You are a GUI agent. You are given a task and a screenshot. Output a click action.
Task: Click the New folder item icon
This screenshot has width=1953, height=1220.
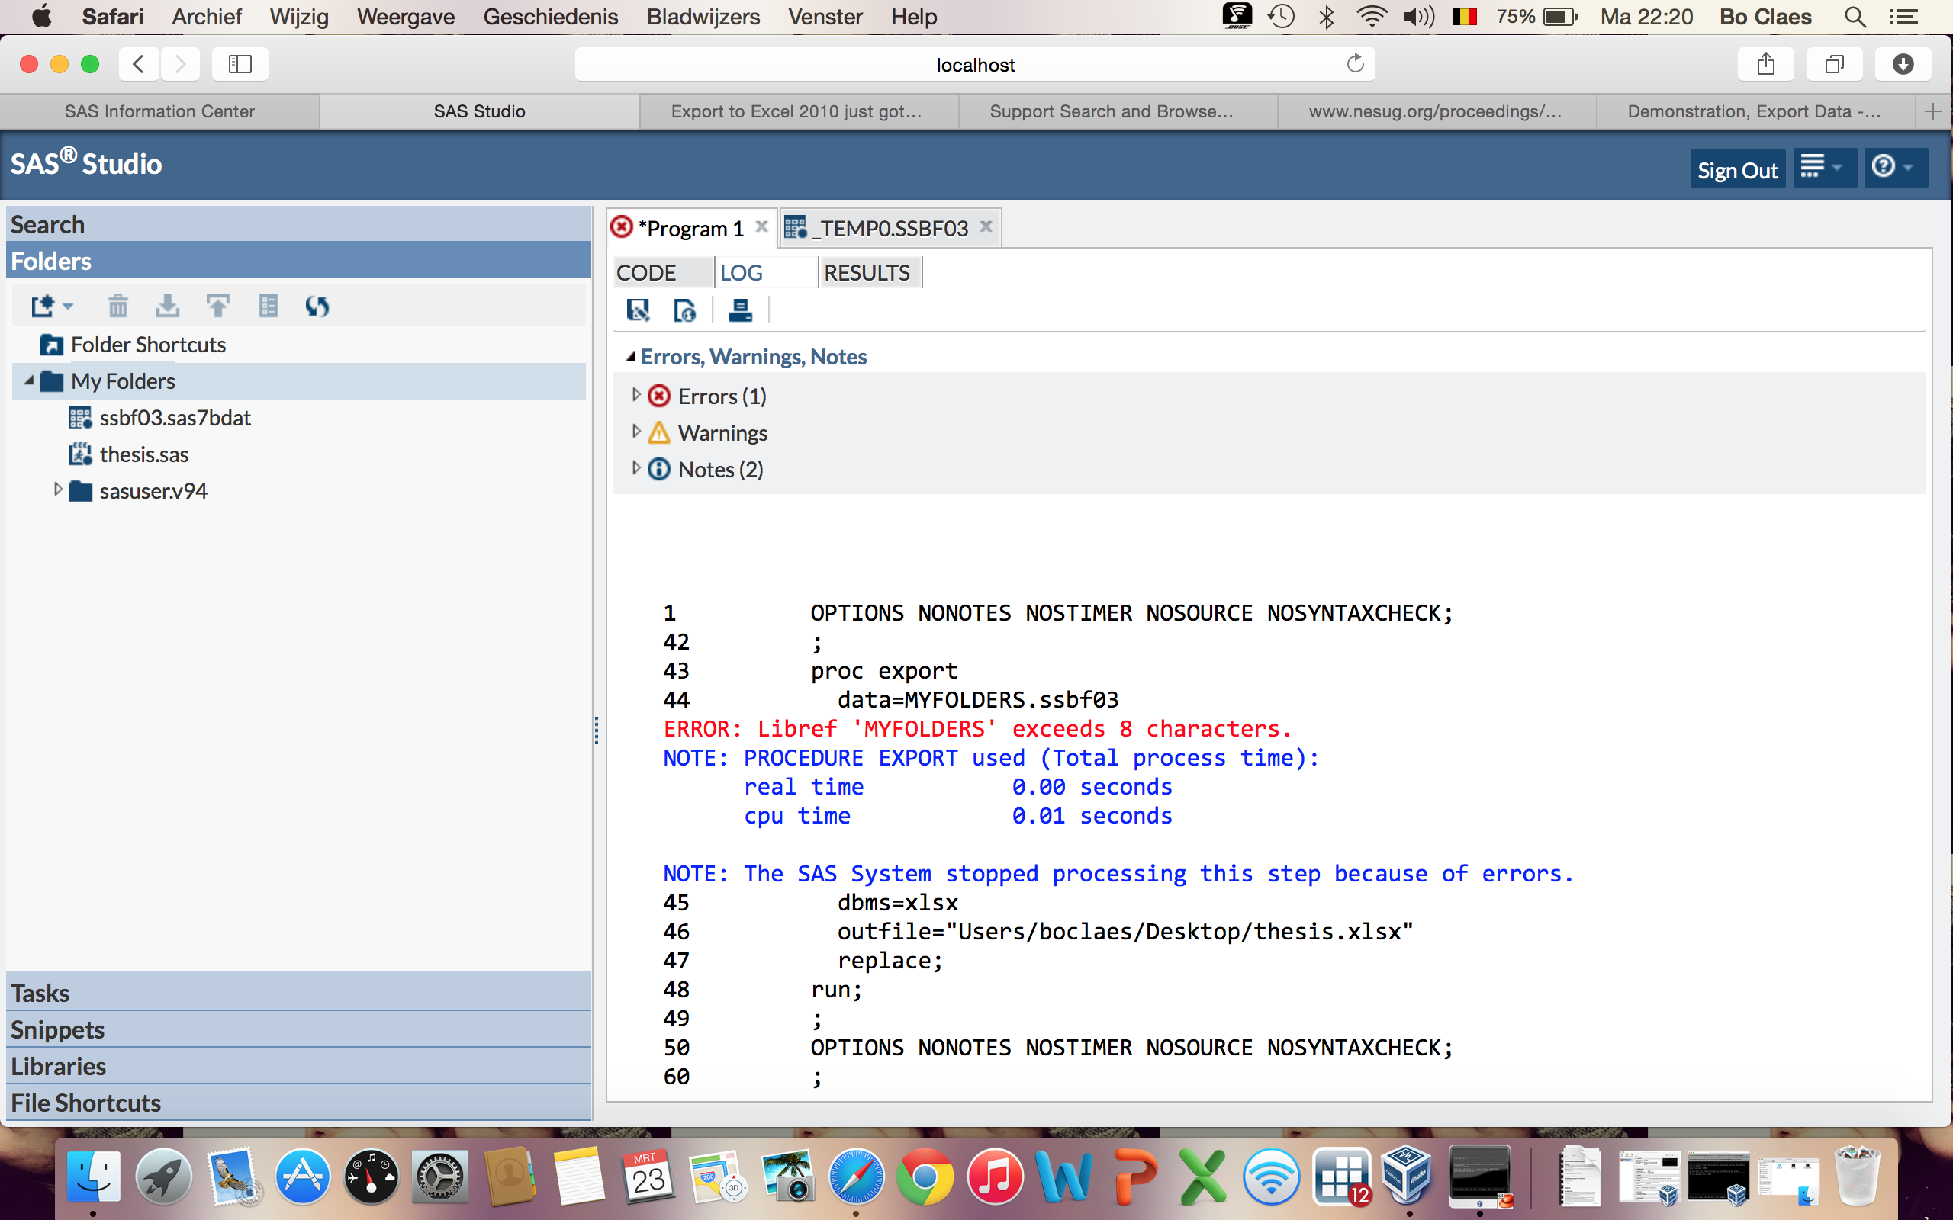pos(43,307)
